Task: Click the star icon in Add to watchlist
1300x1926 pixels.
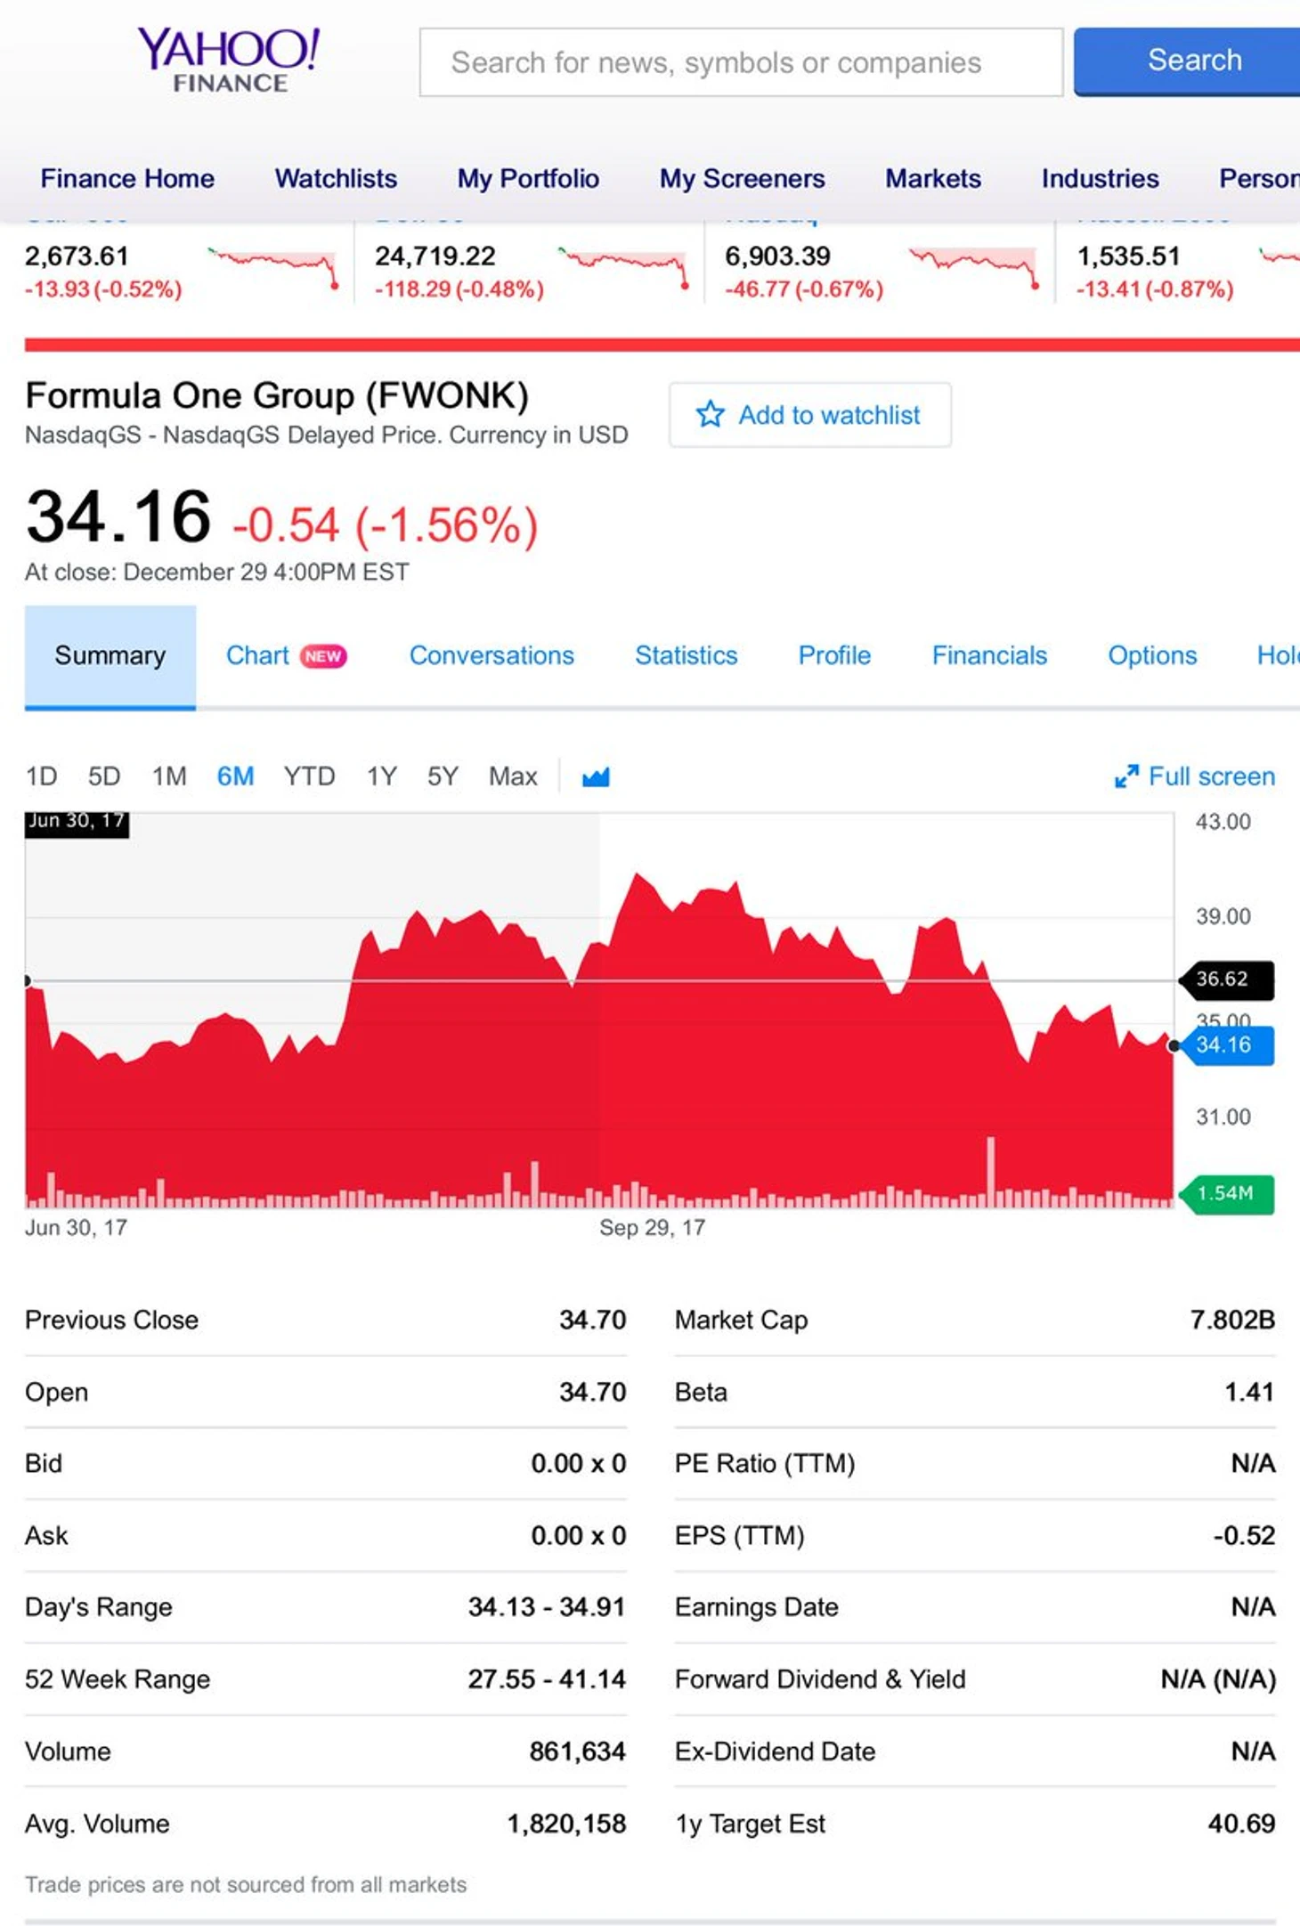Action: point(710,414)
